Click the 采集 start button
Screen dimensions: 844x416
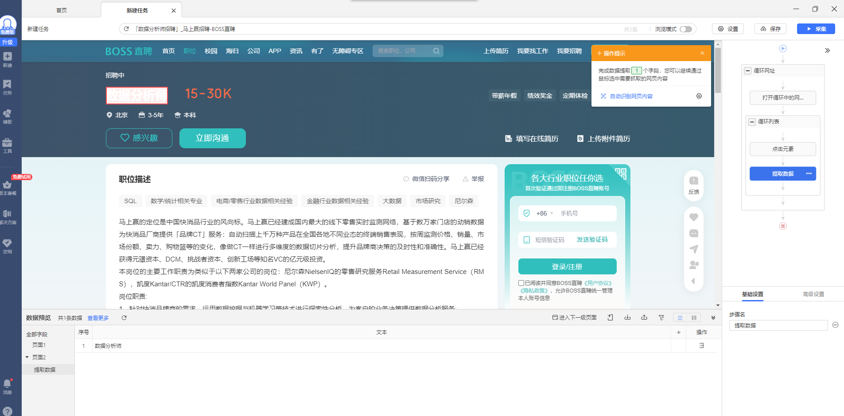pos(816,29)
